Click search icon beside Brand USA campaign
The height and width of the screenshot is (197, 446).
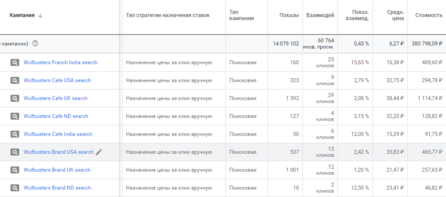(15, 152)
